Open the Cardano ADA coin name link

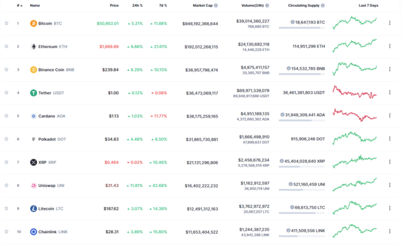tap(51, 116)
